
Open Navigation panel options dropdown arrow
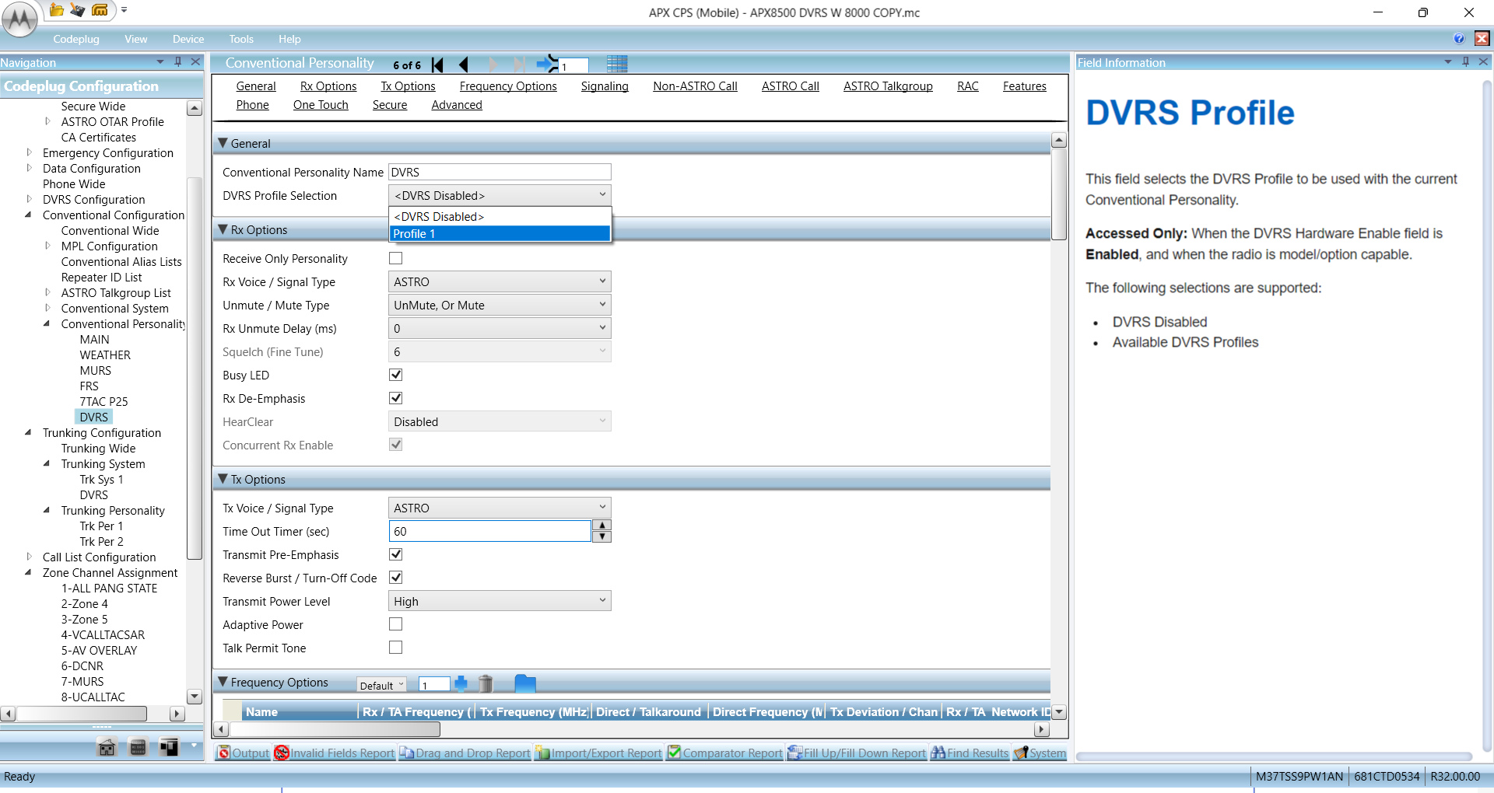(x=160, y=61)
